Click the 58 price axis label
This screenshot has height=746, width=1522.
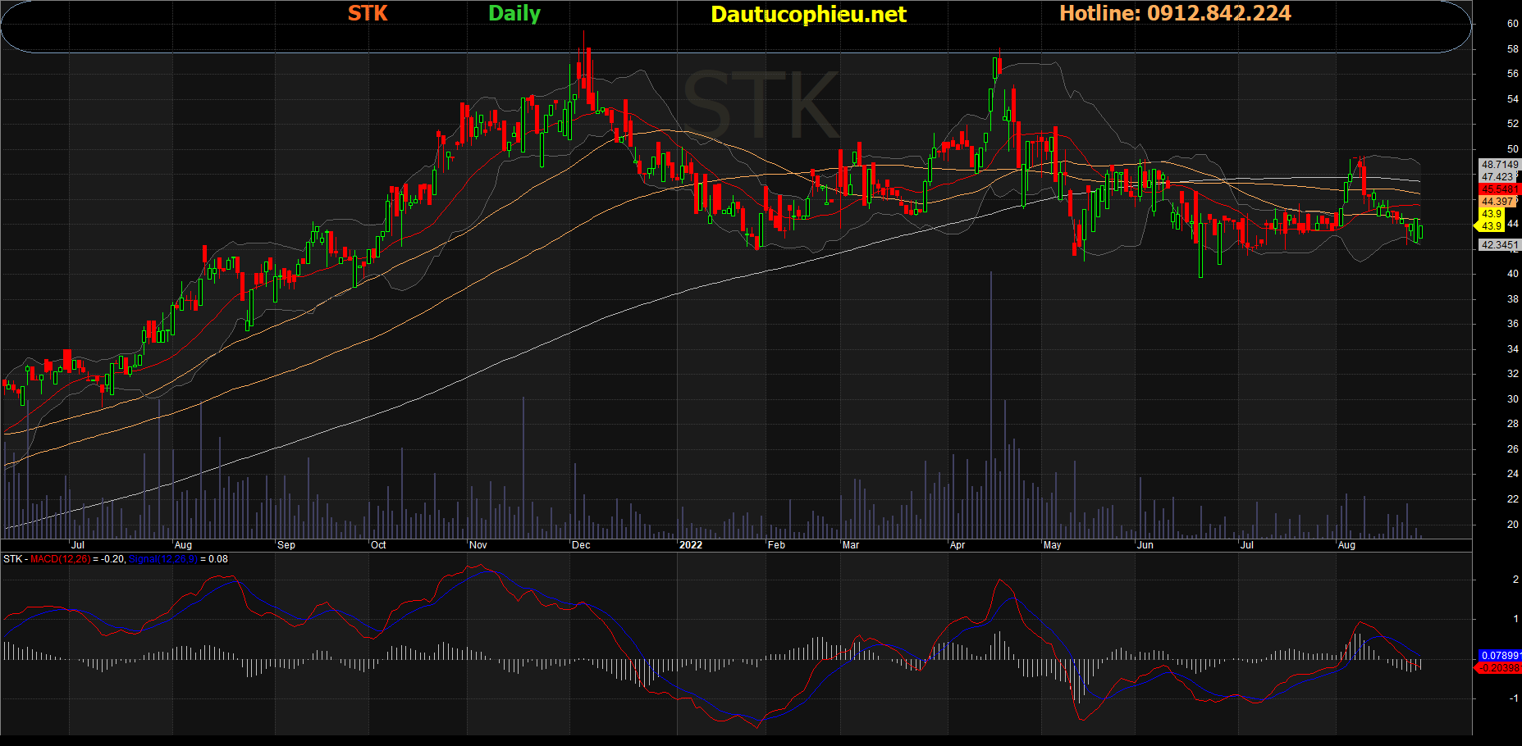tap(1512, 49)
